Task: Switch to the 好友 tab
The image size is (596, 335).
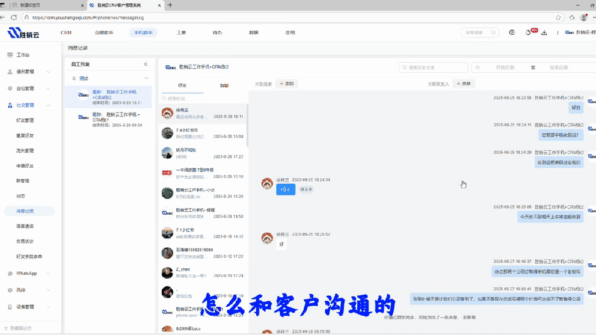Action: click(182, 86)
